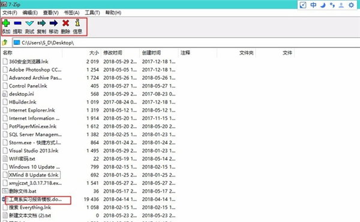The image size is (360, 222).
Task: Click the user icon in IME bar
Action: [341, 5]
